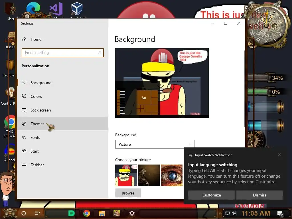292x219 pixels.
Task: Close the Input Switch Notification toast
Action: pos(279,155)
